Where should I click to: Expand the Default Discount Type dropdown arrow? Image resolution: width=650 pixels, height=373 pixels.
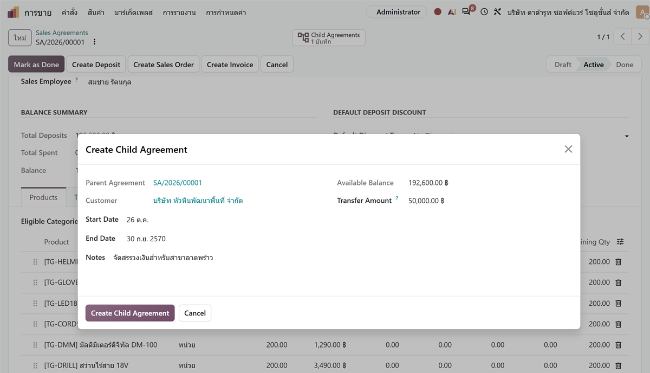627,136
